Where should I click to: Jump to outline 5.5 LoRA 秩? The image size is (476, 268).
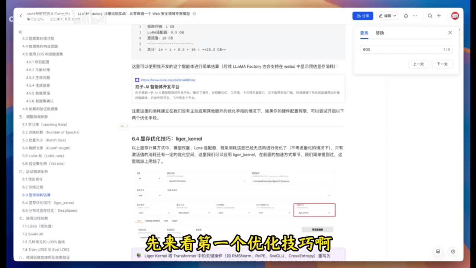coord(43,156)
